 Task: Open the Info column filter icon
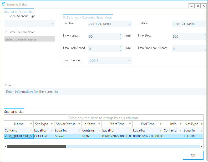point(180,124)
